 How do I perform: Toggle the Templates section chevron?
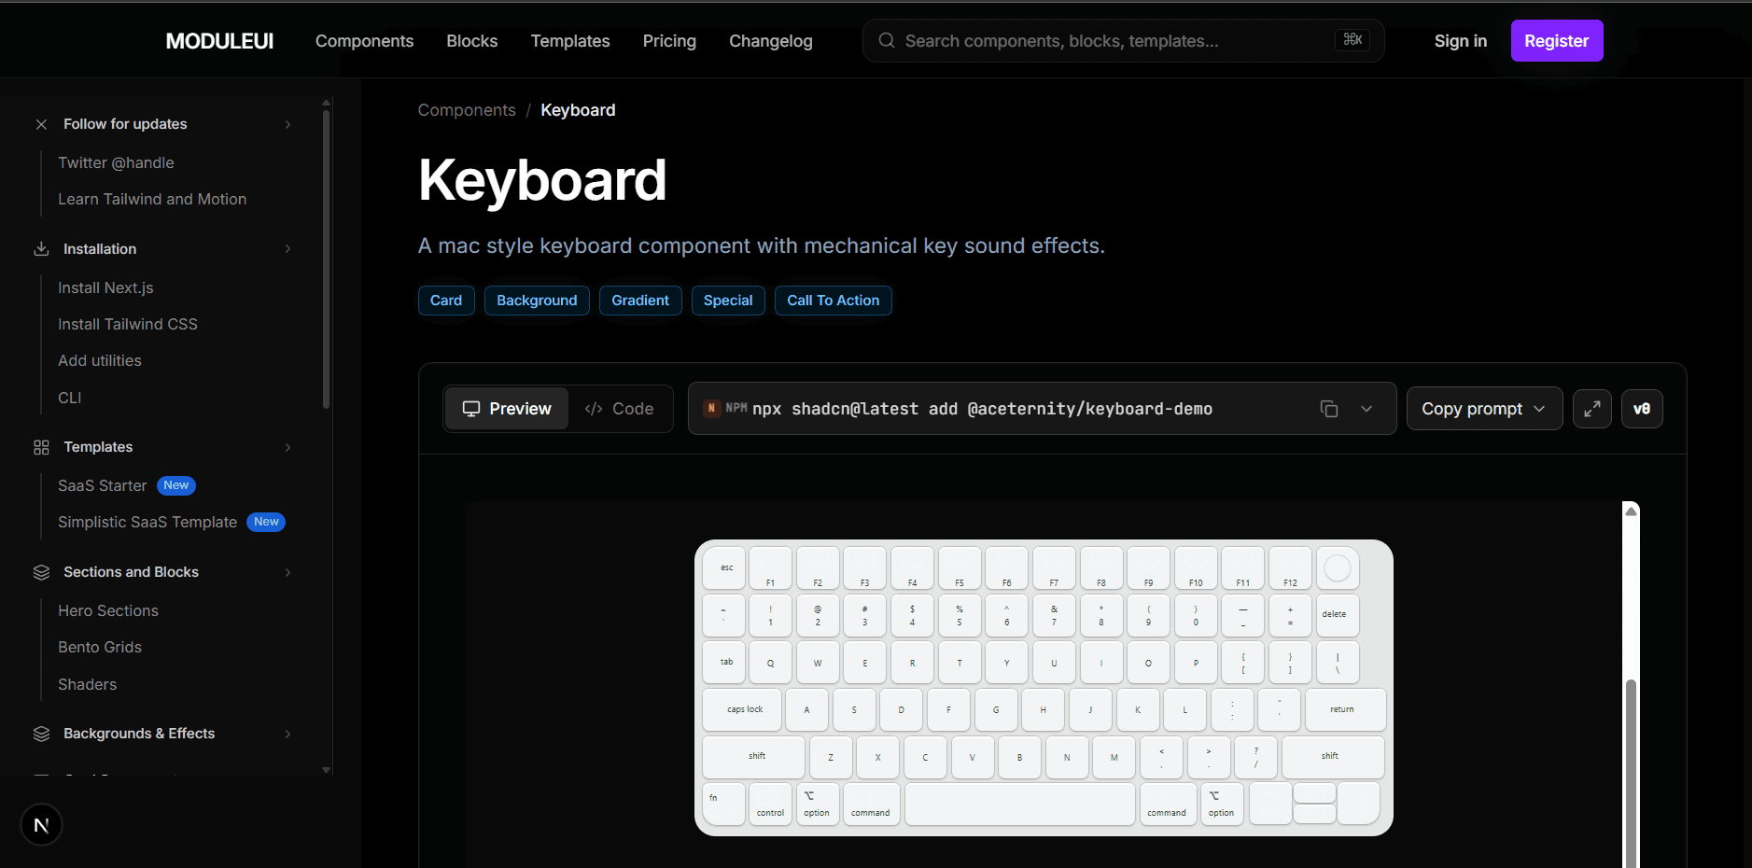click(x=287, y=447)
